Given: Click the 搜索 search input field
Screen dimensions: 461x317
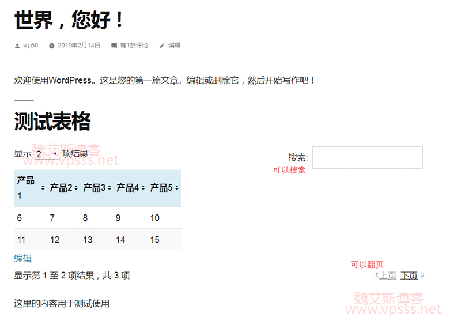Looking at the screenshot, I should tap(368, 157).
